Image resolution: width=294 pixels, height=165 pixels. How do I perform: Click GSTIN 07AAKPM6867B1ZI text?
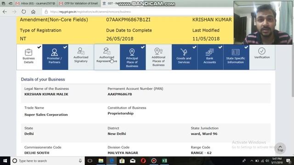click(128, 20)
